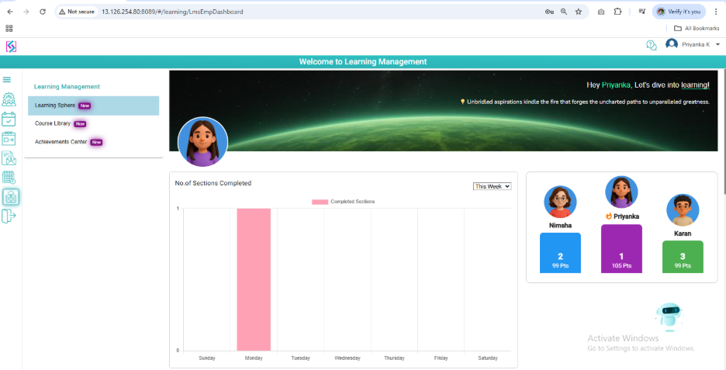Expand the Priyanka K user menu arrow
This screenshot has width=726, height=370.
click(717, 44)
